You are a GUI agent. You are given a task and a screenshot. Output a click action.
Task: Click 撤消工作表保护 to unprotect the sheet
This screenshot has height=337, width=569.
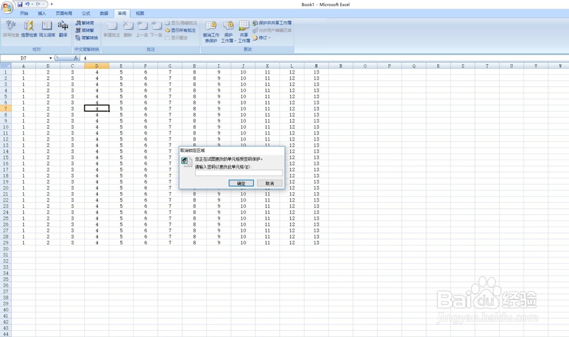coord(211,32)
